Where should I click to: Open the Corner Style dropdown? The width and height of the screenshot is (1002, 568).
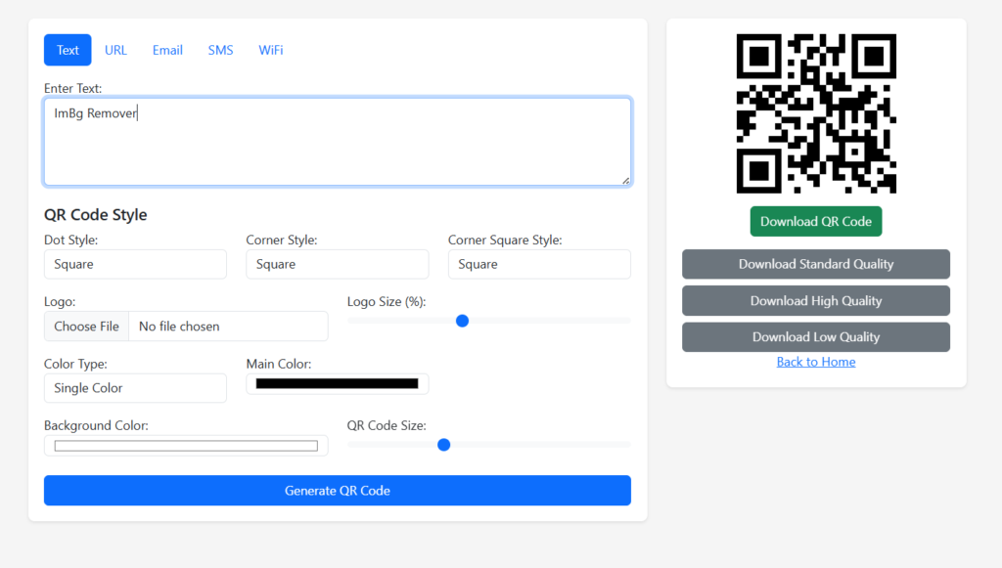click(x=338, y=264)
